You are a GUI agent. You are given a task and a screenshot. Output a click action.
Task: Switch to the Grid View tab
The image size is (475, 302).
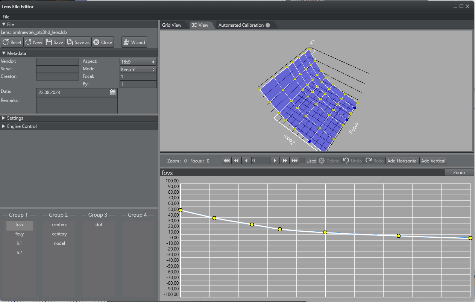[171, 25]
